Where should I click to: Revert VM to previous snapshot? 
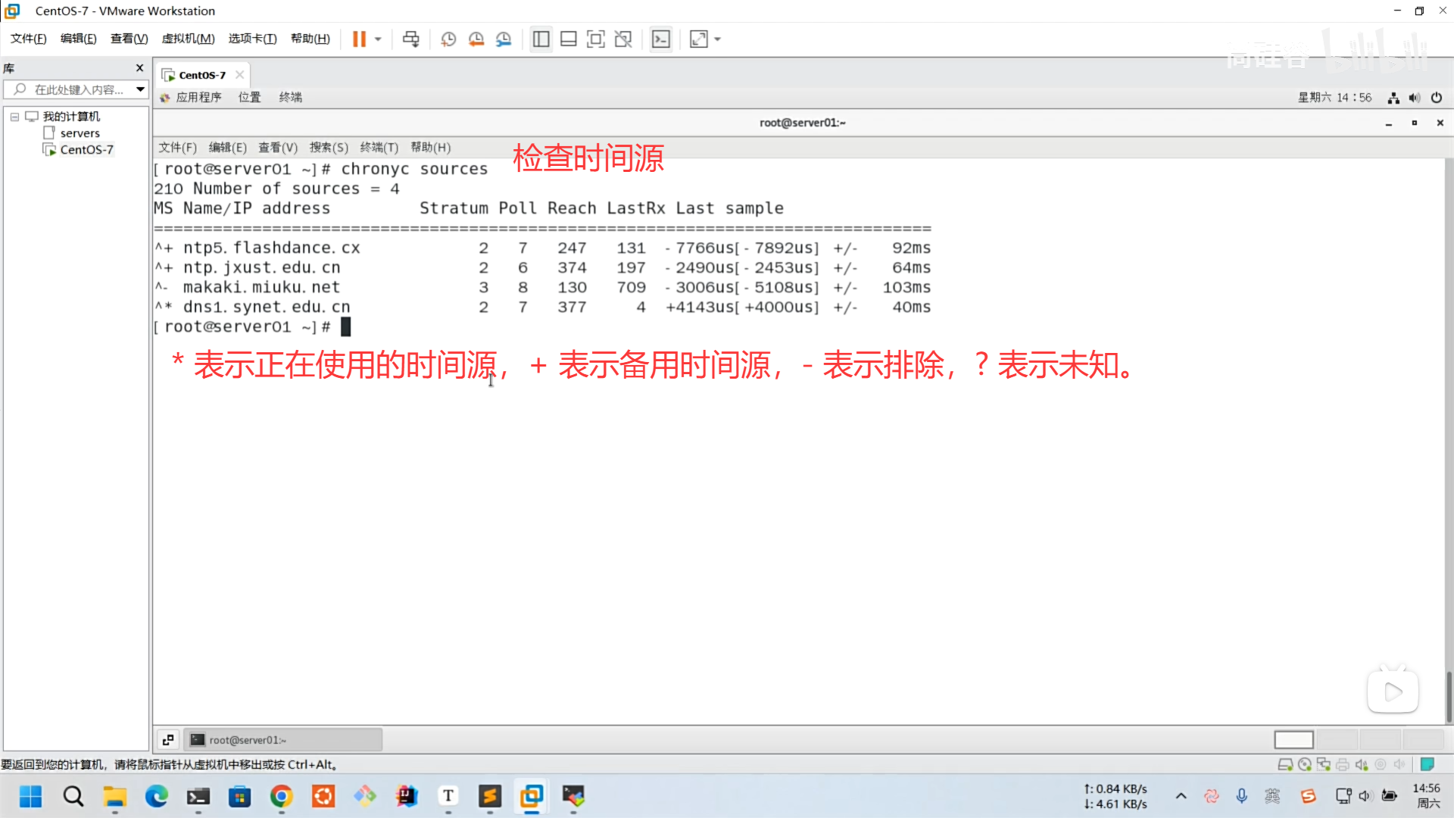476,39
